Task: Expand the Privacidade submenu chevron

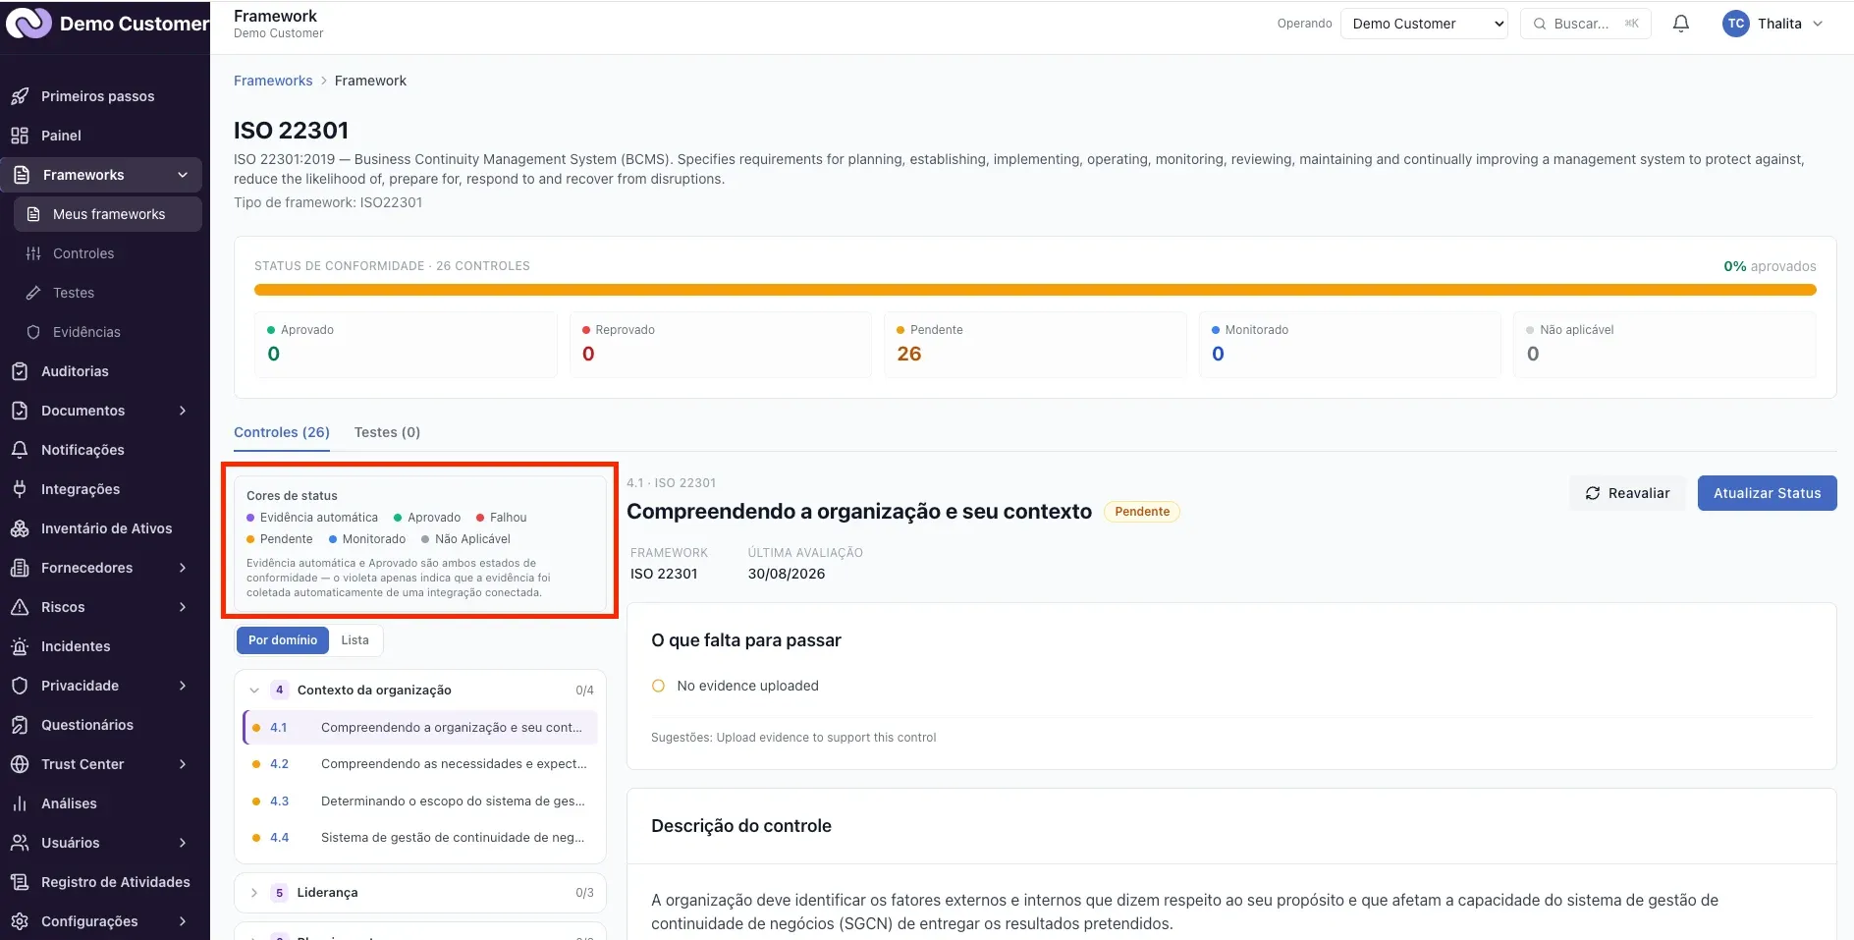Action: pyautogui.click(x=183, y=686)
